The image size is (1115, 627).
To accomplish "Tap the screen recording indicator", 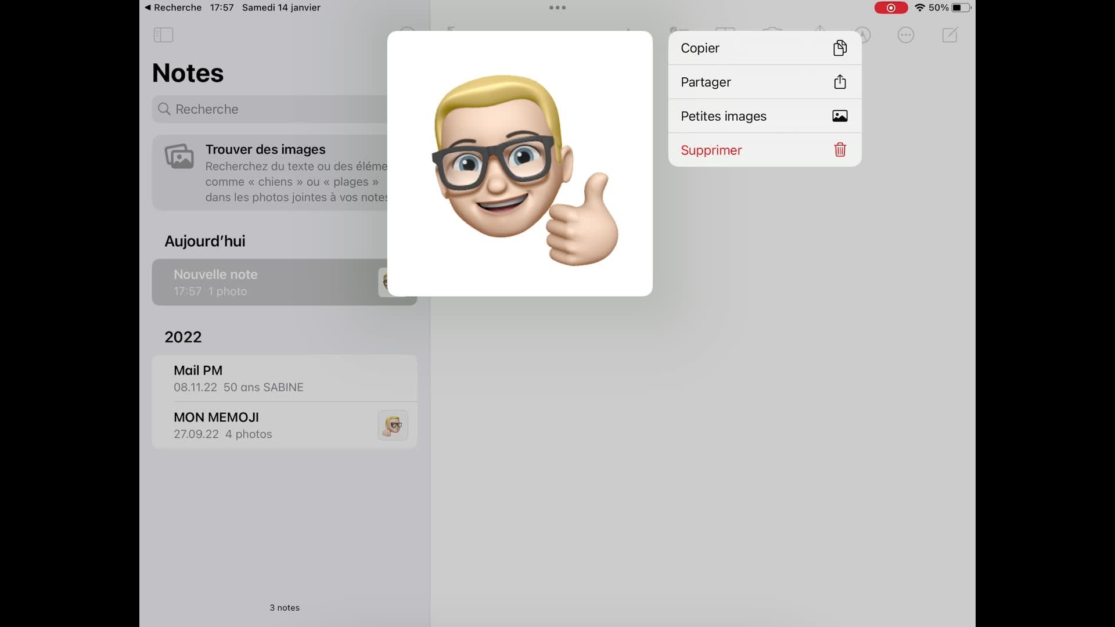I will coord(891,8).
